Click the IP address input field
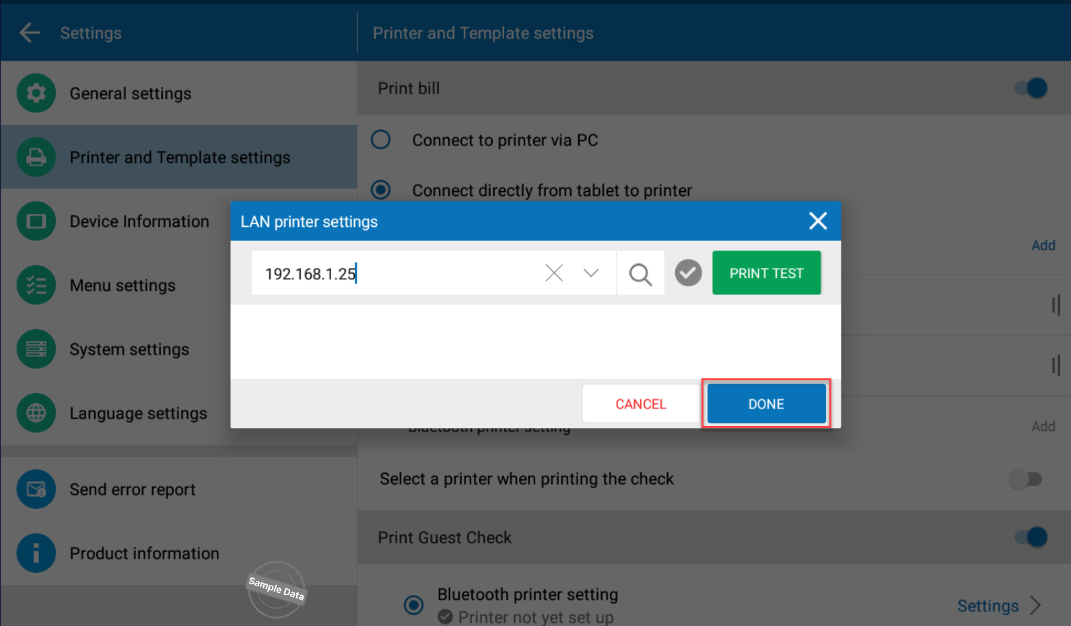This screenshot has width=1071, height=626. pyautogui.click(x=397, y=273)
